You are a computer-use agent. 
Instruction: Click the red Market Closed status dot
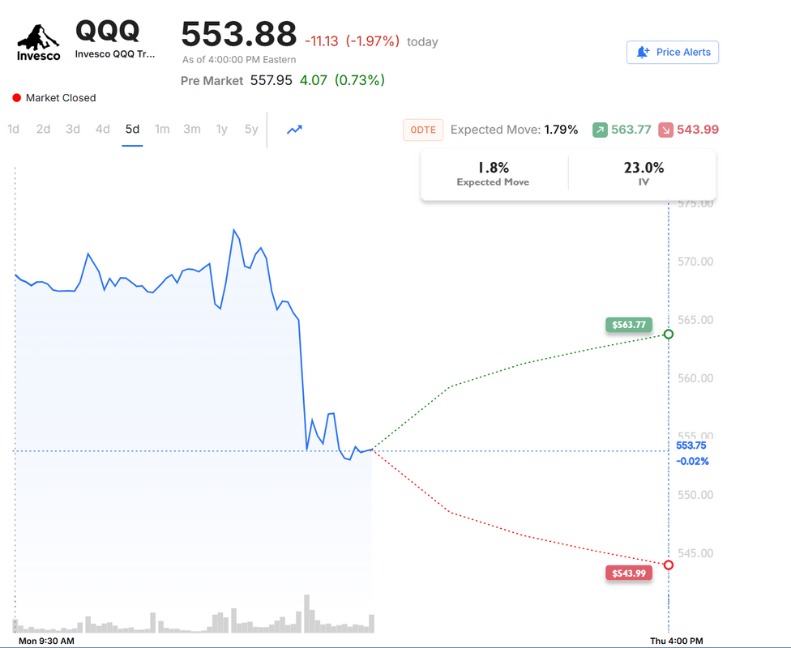(x=17, y=98)
